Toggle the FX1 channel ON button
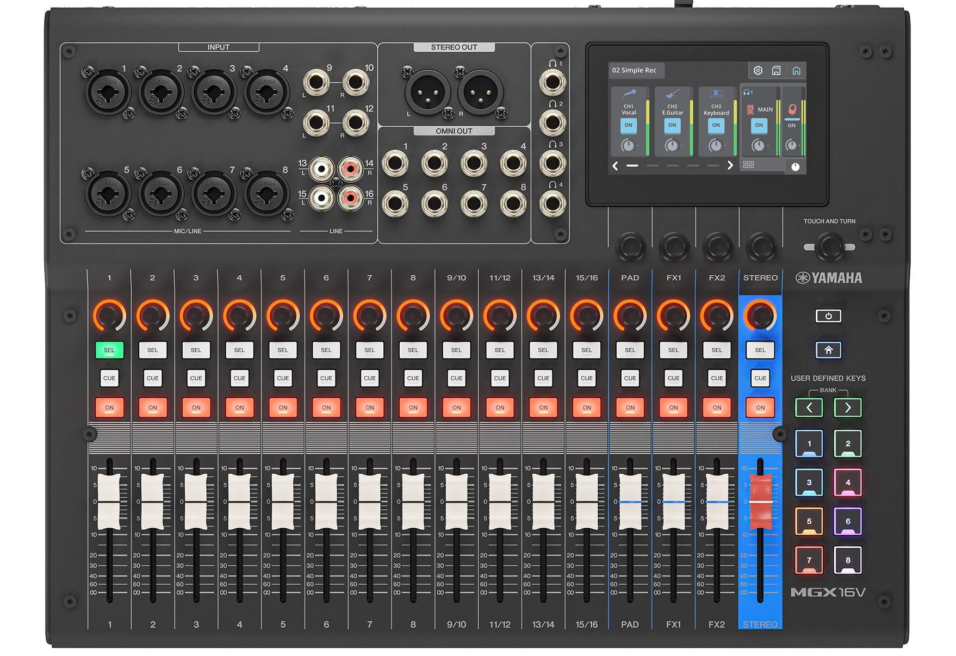This screenshot has height=656, width=956. coord(673,407)
